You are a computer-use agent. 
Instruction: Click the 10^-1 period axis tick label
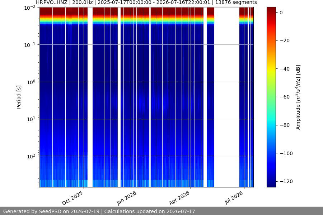(29, 45)
